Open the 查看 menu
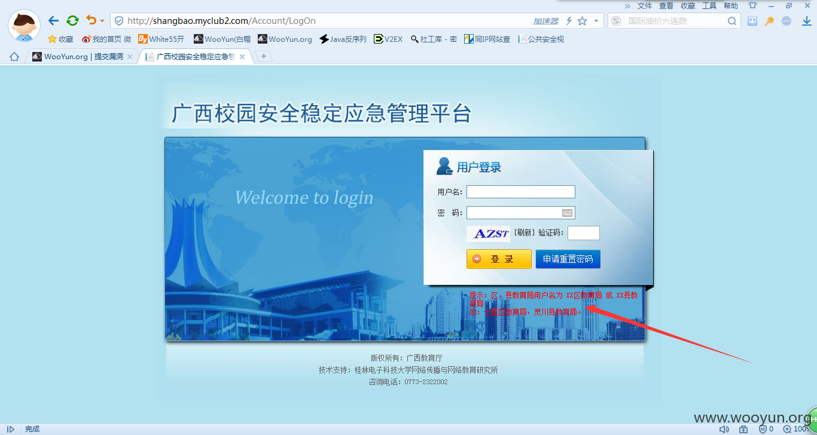Screen dimensions: 817x435 click(x=666, y=5)
